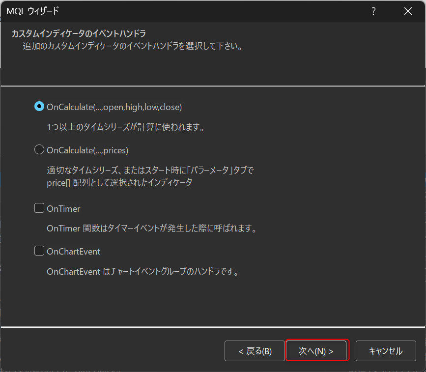Select OnCalculate open,high,low,close radio button
This screenshot has width=426, height=372.
point(39,107)
